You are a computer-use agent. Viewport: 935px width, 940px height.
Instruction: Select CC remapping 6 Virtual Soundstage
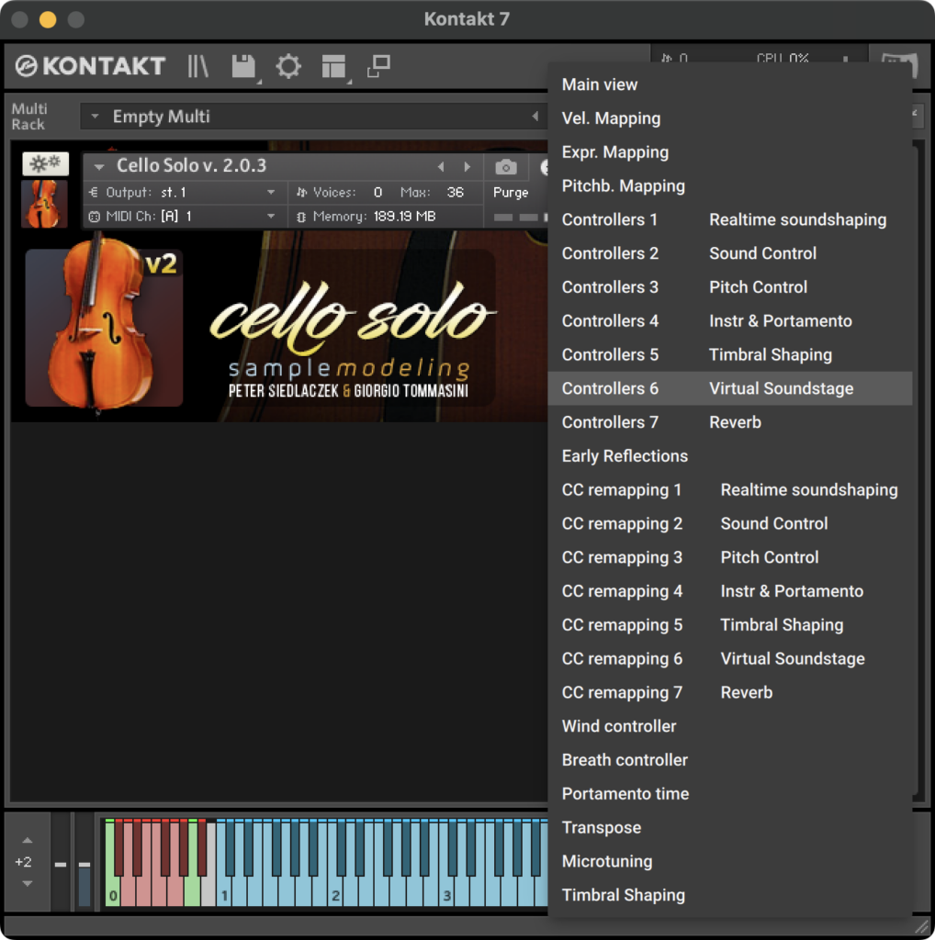point(730,659)
